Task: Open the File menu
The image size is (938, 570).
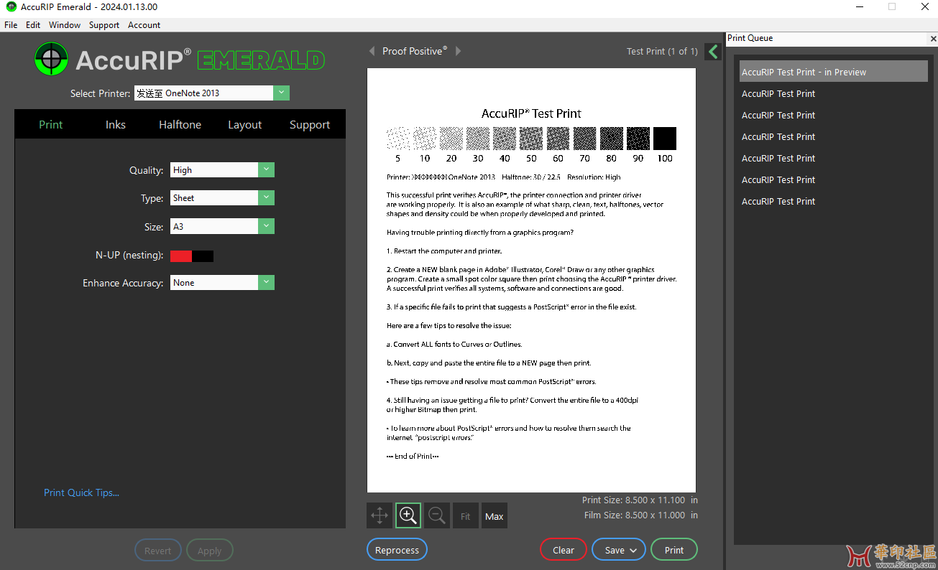Action: pyautogui.click(x=11, y=25)
